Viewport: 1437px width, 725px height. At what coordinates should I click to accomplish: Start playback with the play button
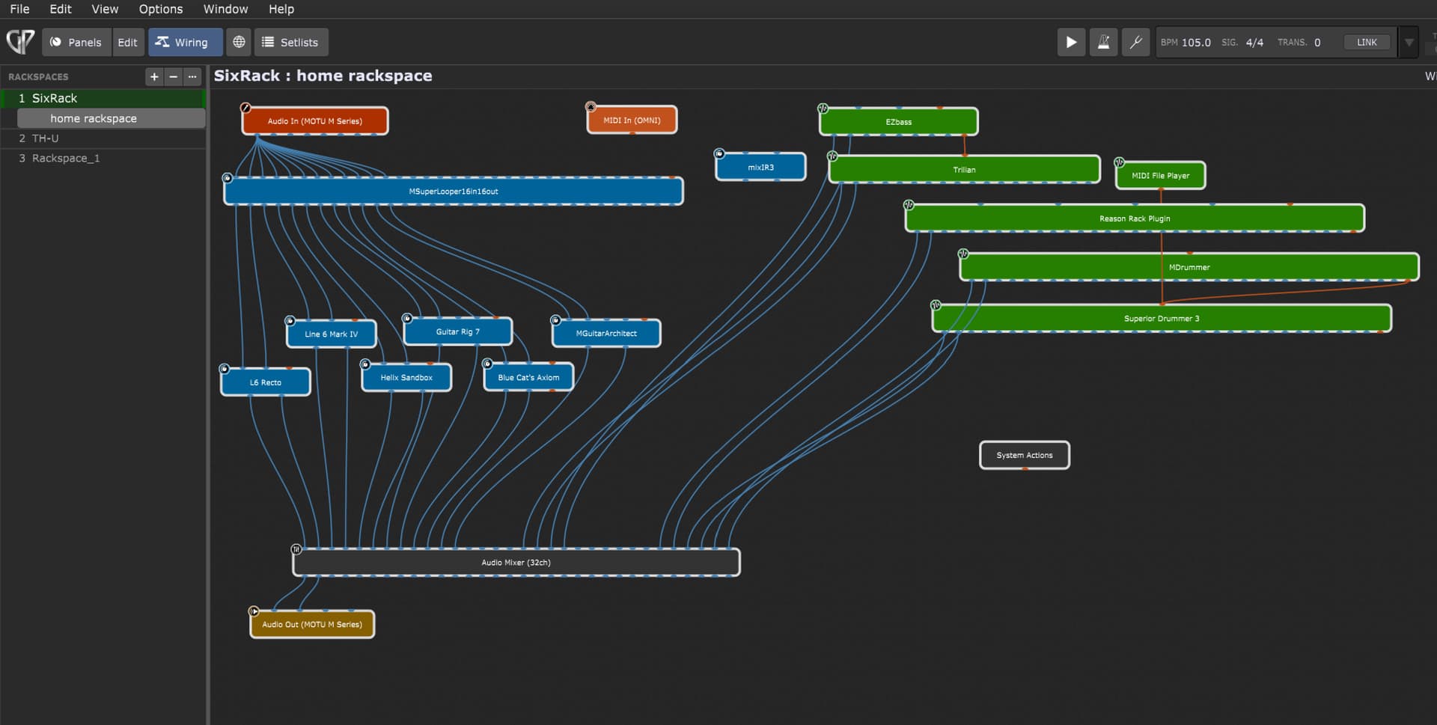(x=1071, y=42)
